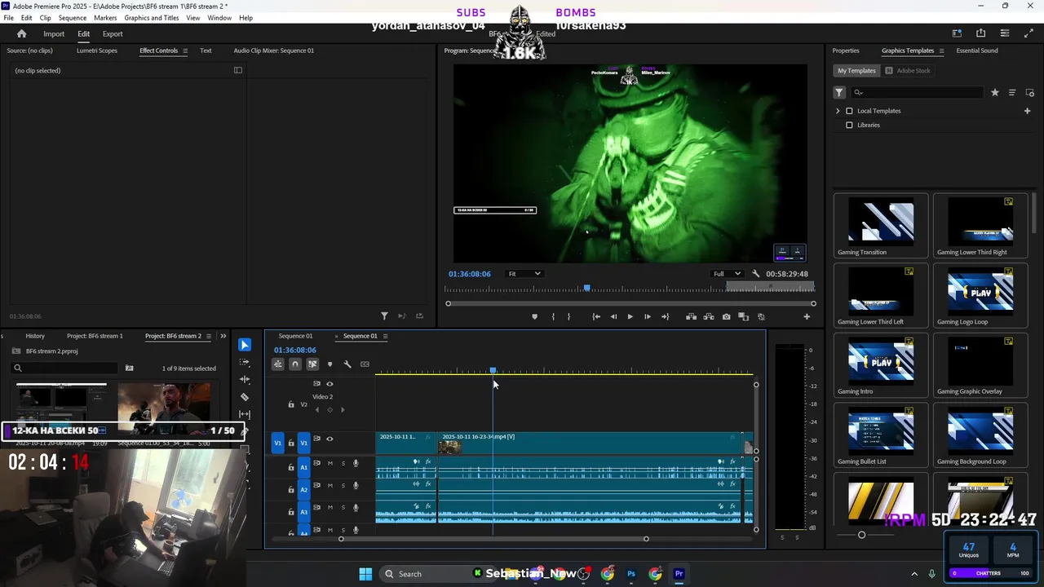The height and width of the screenshot is (587, 1044).
Task: Open the search options dropdown in Graphics Templates
Action: coord(858,93)
